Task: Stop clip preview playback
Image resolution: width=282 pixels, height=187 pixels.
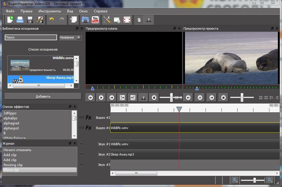Action: pos(154,98)
